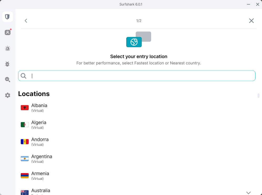Open the Search magnifier sidebar icon
The image size is (262, 195).
tap(8, 80)
